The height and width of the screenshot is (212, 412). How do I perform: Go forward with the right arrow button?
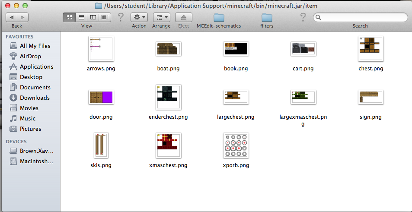(22, 18)
